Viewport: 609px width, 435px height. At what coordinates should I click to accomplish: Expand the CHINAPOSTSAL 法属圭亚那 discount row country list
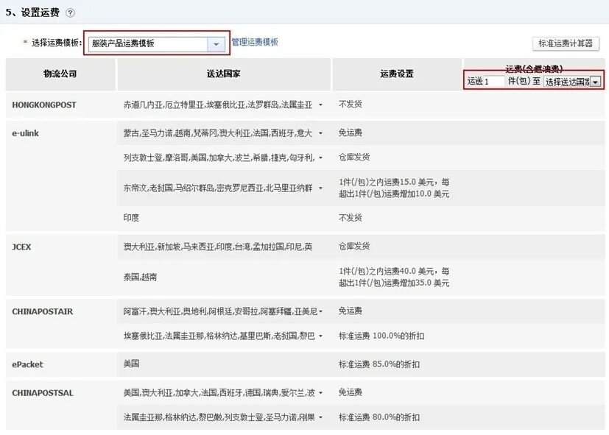click(320, 416)
